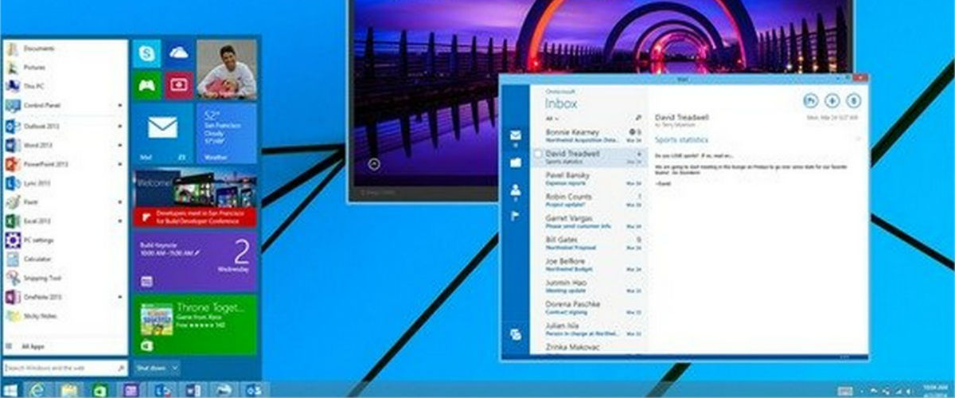
Task: Click the back circle button in photo window
Action: (x=375, y=164)
